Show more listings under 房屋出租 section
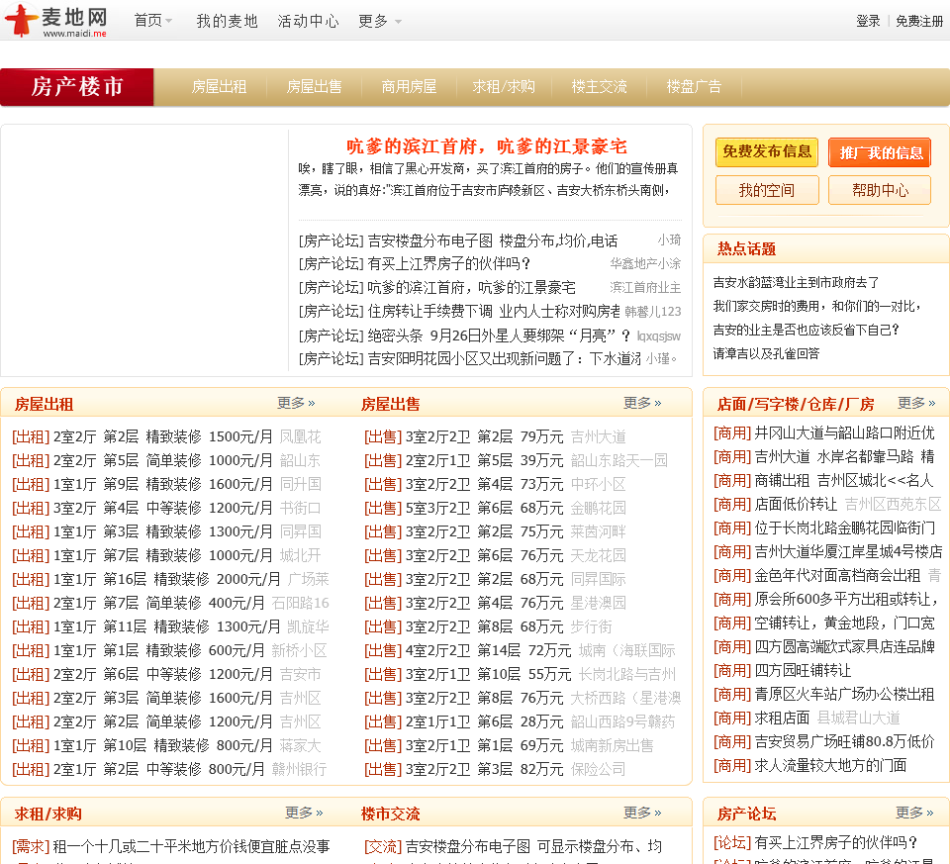Screen dimensions: 950x864 click(x=296, y=403)
